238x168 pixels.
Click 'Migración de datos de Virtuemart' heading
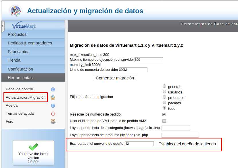(126, 45)
